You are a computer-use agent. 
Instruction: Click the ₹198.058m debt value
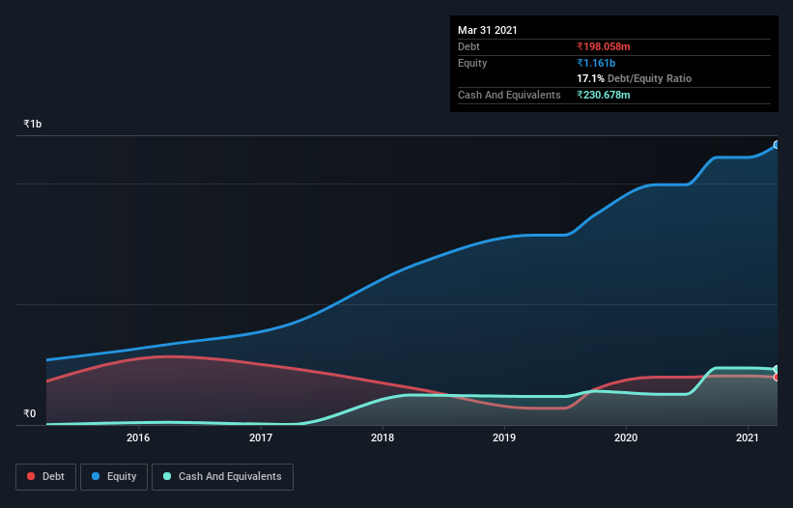click(x=604, y=46)
